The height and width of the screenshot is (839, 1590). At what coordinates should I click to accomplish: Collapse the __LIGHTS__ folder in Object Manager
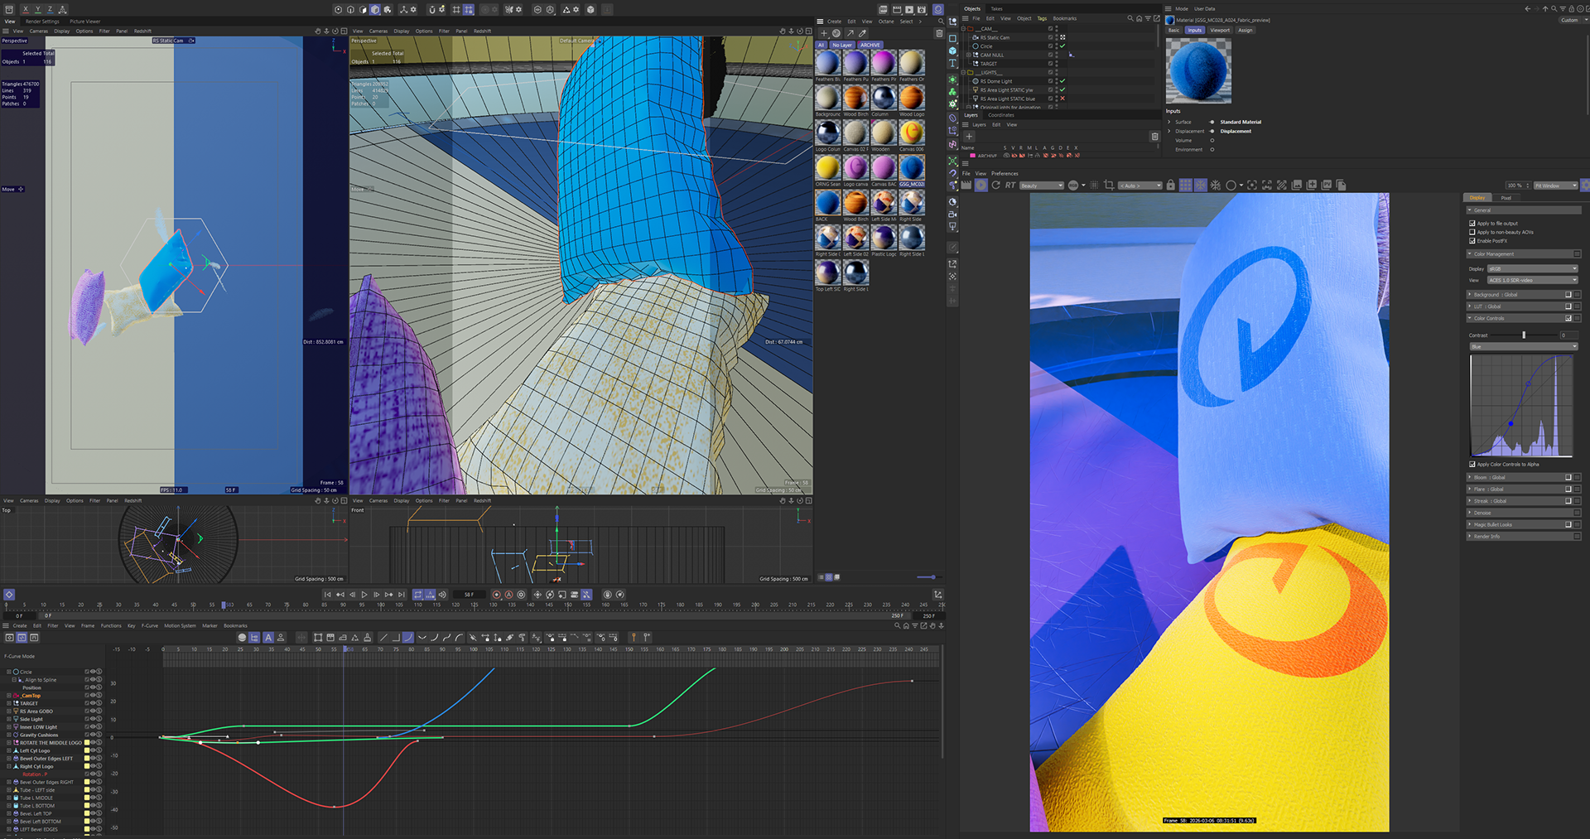(964, 72)
